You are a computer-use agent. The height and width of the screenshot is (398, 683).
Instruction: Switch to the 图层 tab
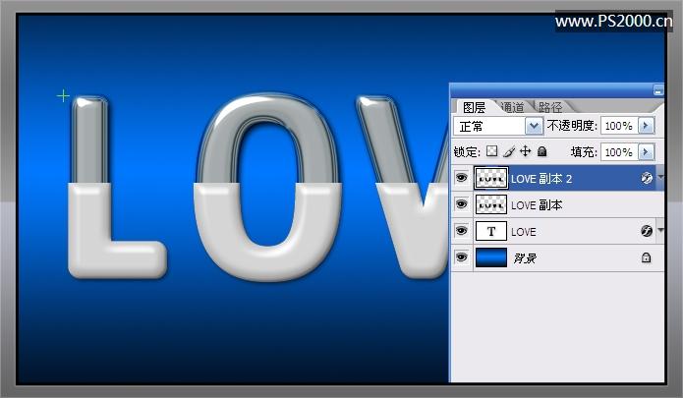pos(474,107)
